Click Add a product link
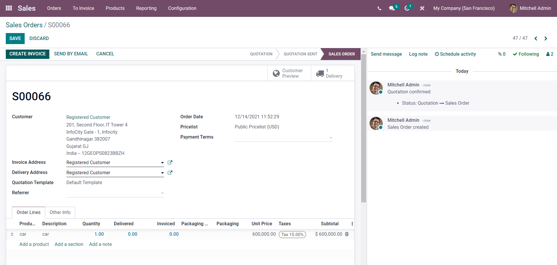This screenshot has width=557, height=265. point(34,244)
